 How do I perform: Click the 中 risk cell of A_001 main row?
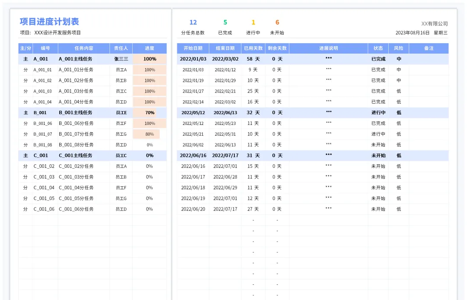[399, 59]
